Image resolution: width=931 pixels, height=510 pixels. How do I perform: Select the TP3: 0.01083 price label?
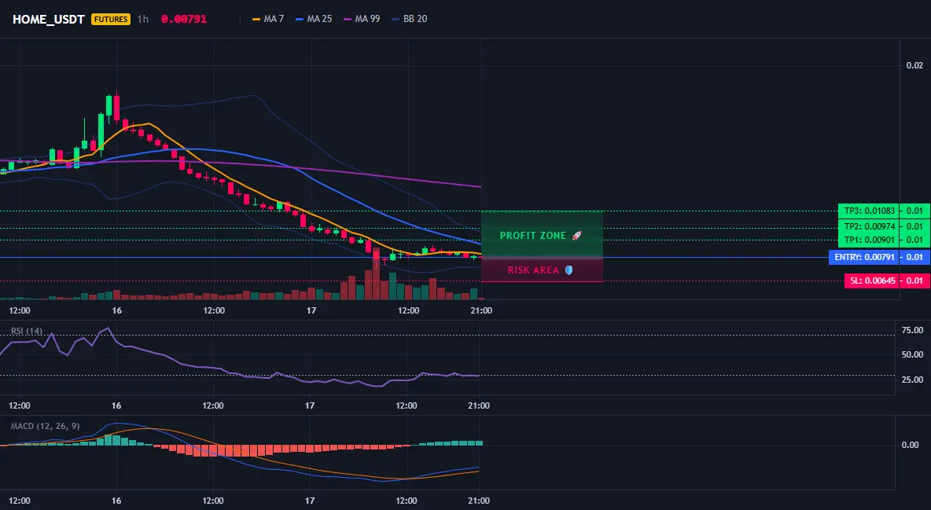[x=869, y=211]
